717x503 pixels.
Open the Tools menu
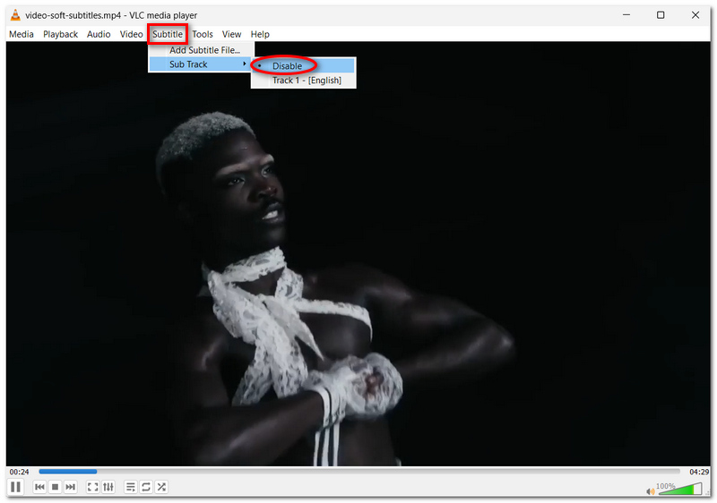203,34
